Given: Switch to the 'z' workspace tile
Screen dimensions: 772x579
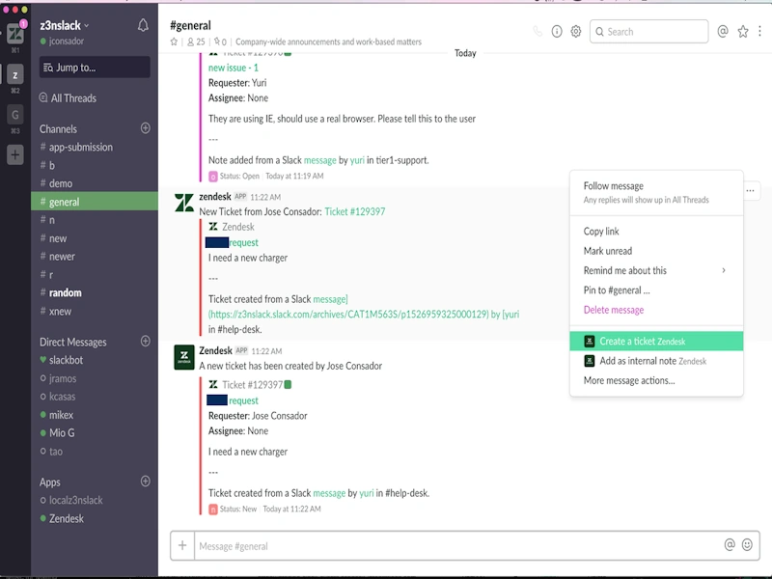Looking at the screenshot, I should (15, 74).
